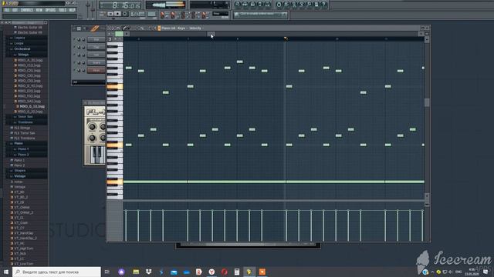Select the fourth channel button in the channel rack
The width and height of the screenshot is (494, 277).
[x=96, y=62]
